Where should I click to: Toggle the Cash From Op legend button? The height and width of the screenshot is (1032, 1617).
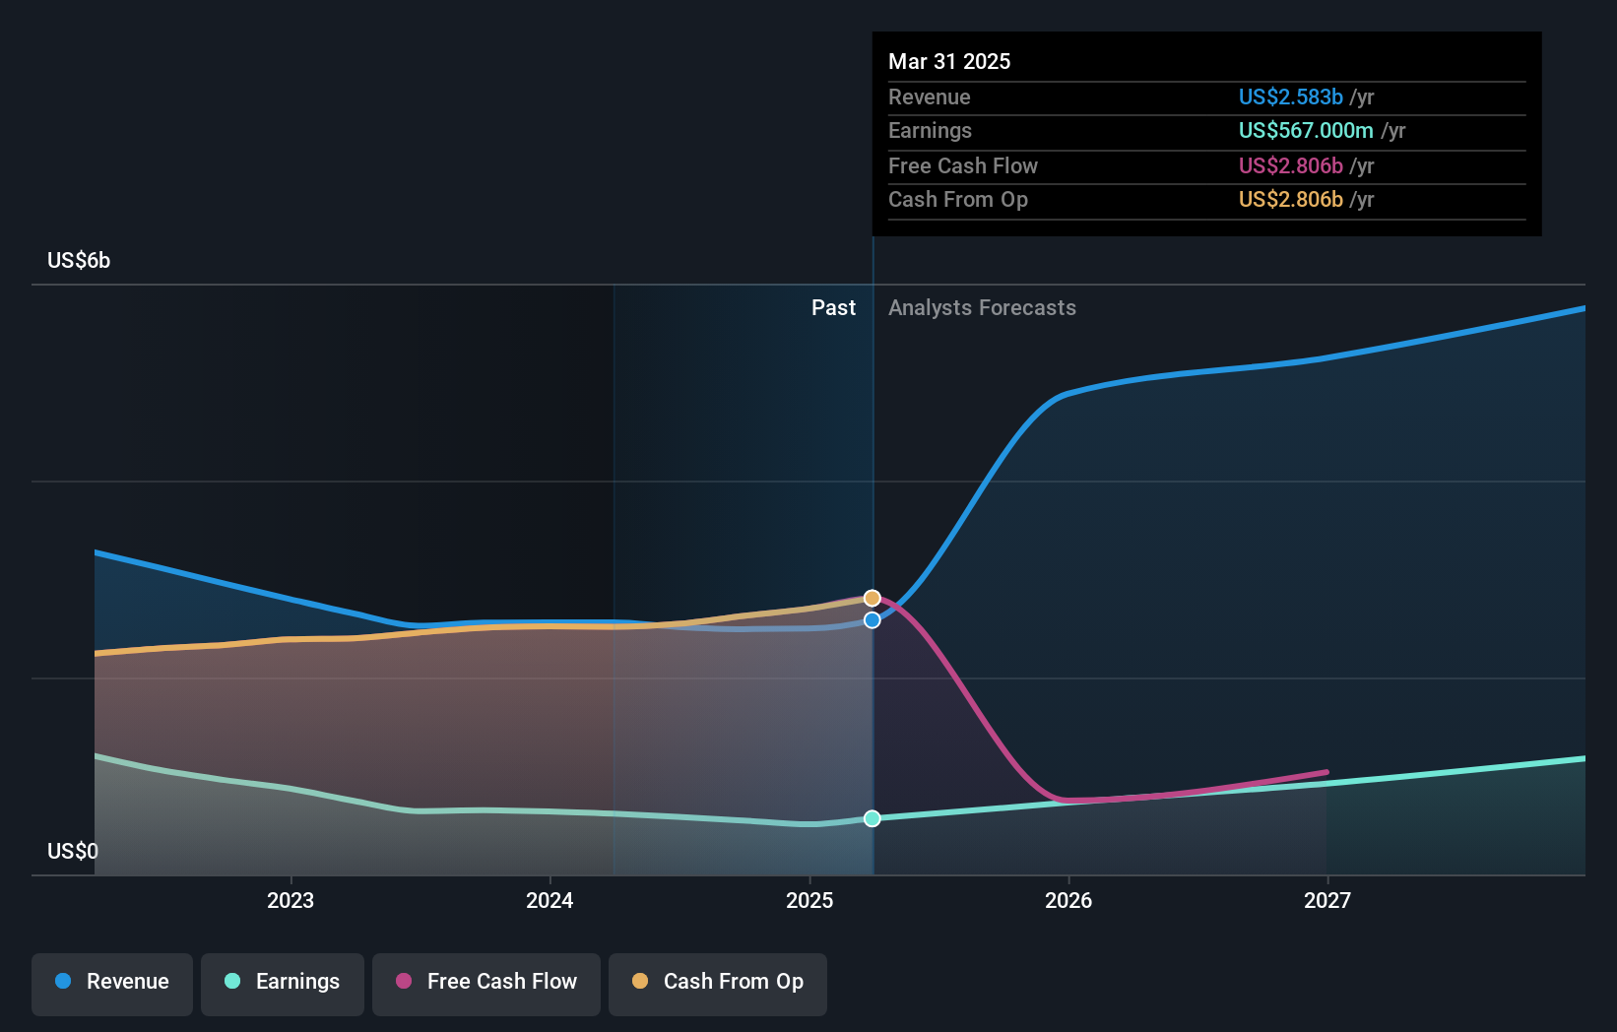718,984
